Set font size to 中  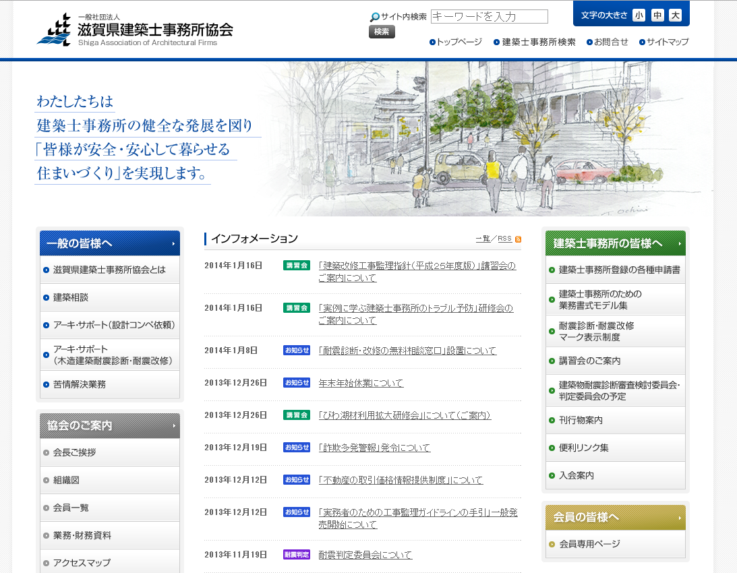coord(657,15)
